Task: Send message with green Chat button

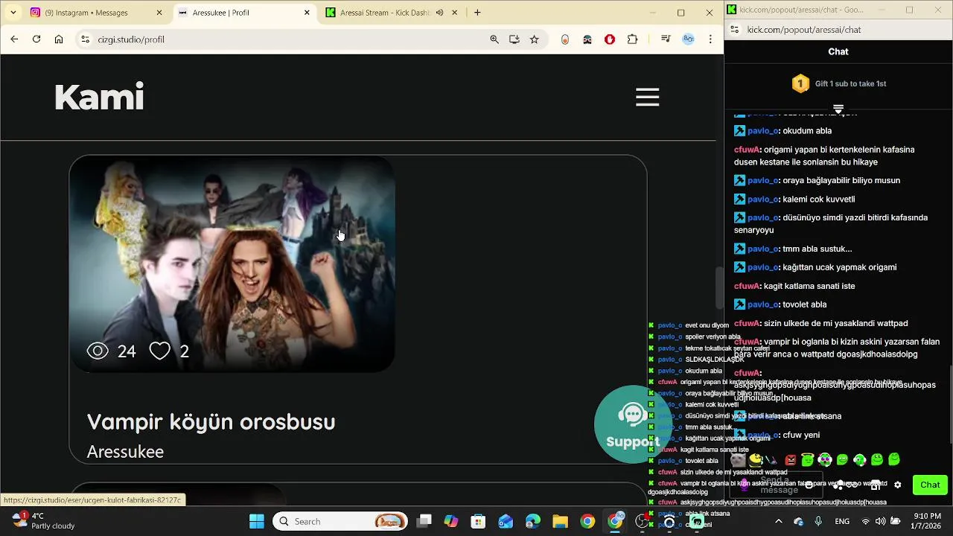Action: [x=930, y=485]
